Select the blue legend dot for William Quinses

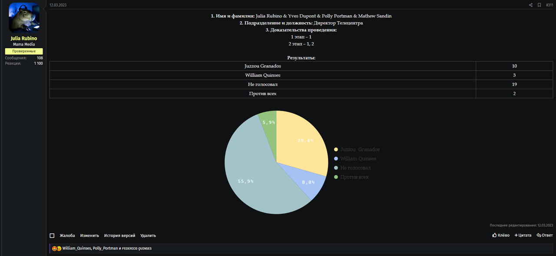[336, 159]
